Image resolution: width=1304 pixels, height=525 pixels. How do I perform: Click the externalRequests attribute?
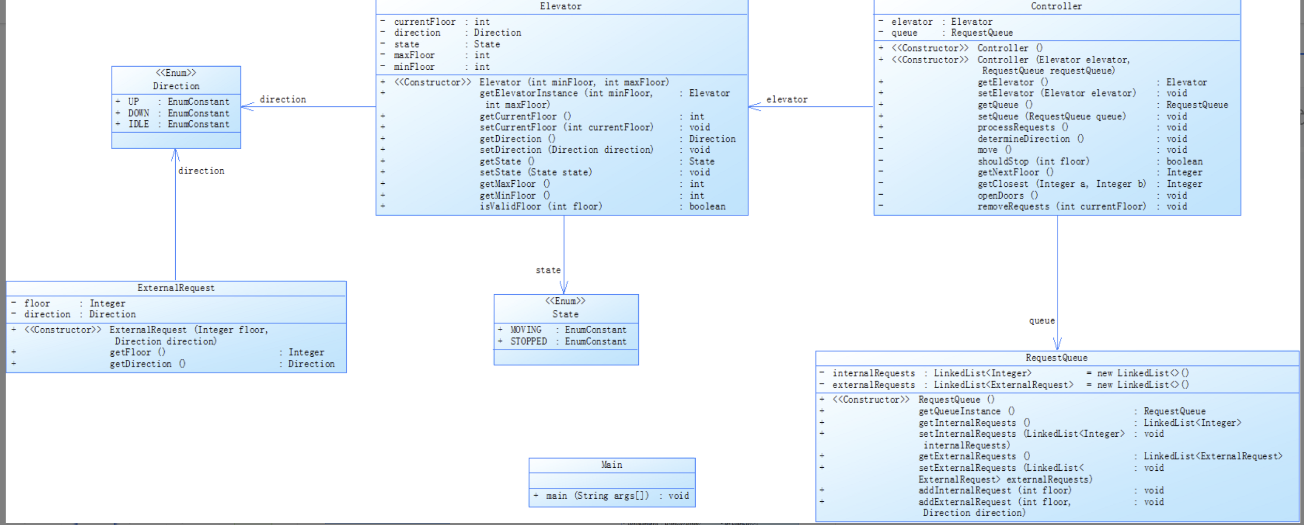click(1004, 385)
